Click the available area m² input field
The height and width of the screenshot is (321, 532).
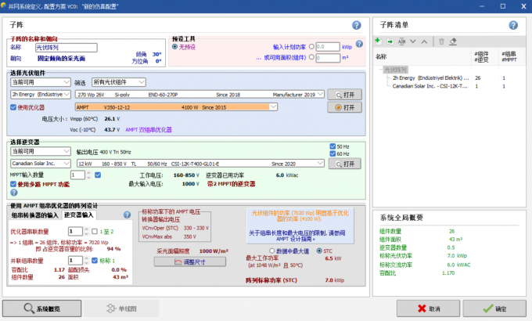327,57
